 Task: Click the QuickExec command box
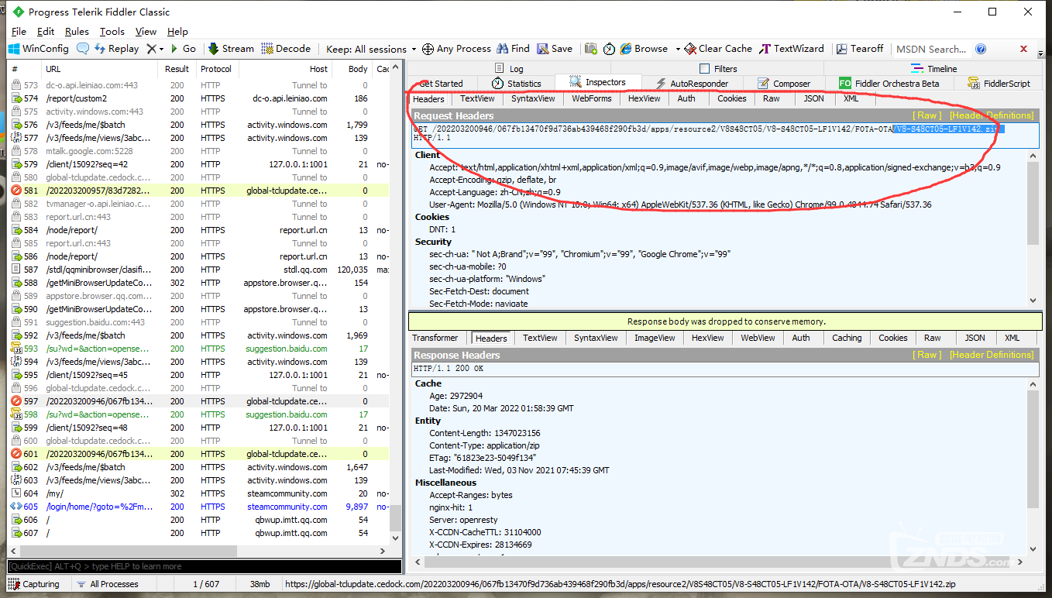tap(204, 566)
